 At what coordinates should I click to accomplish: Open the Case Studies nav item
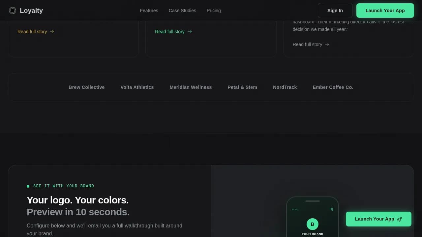pyautogui.click(x=182, y=11)
